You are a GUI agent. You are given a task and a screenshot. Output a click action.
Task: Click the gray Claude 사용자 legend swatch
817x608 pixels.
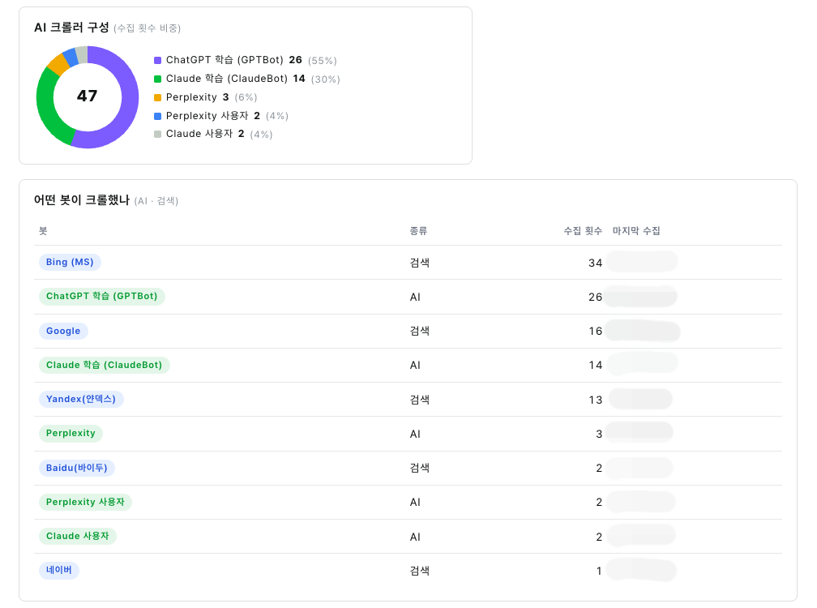pyautogui.click(x=157, y=134)
